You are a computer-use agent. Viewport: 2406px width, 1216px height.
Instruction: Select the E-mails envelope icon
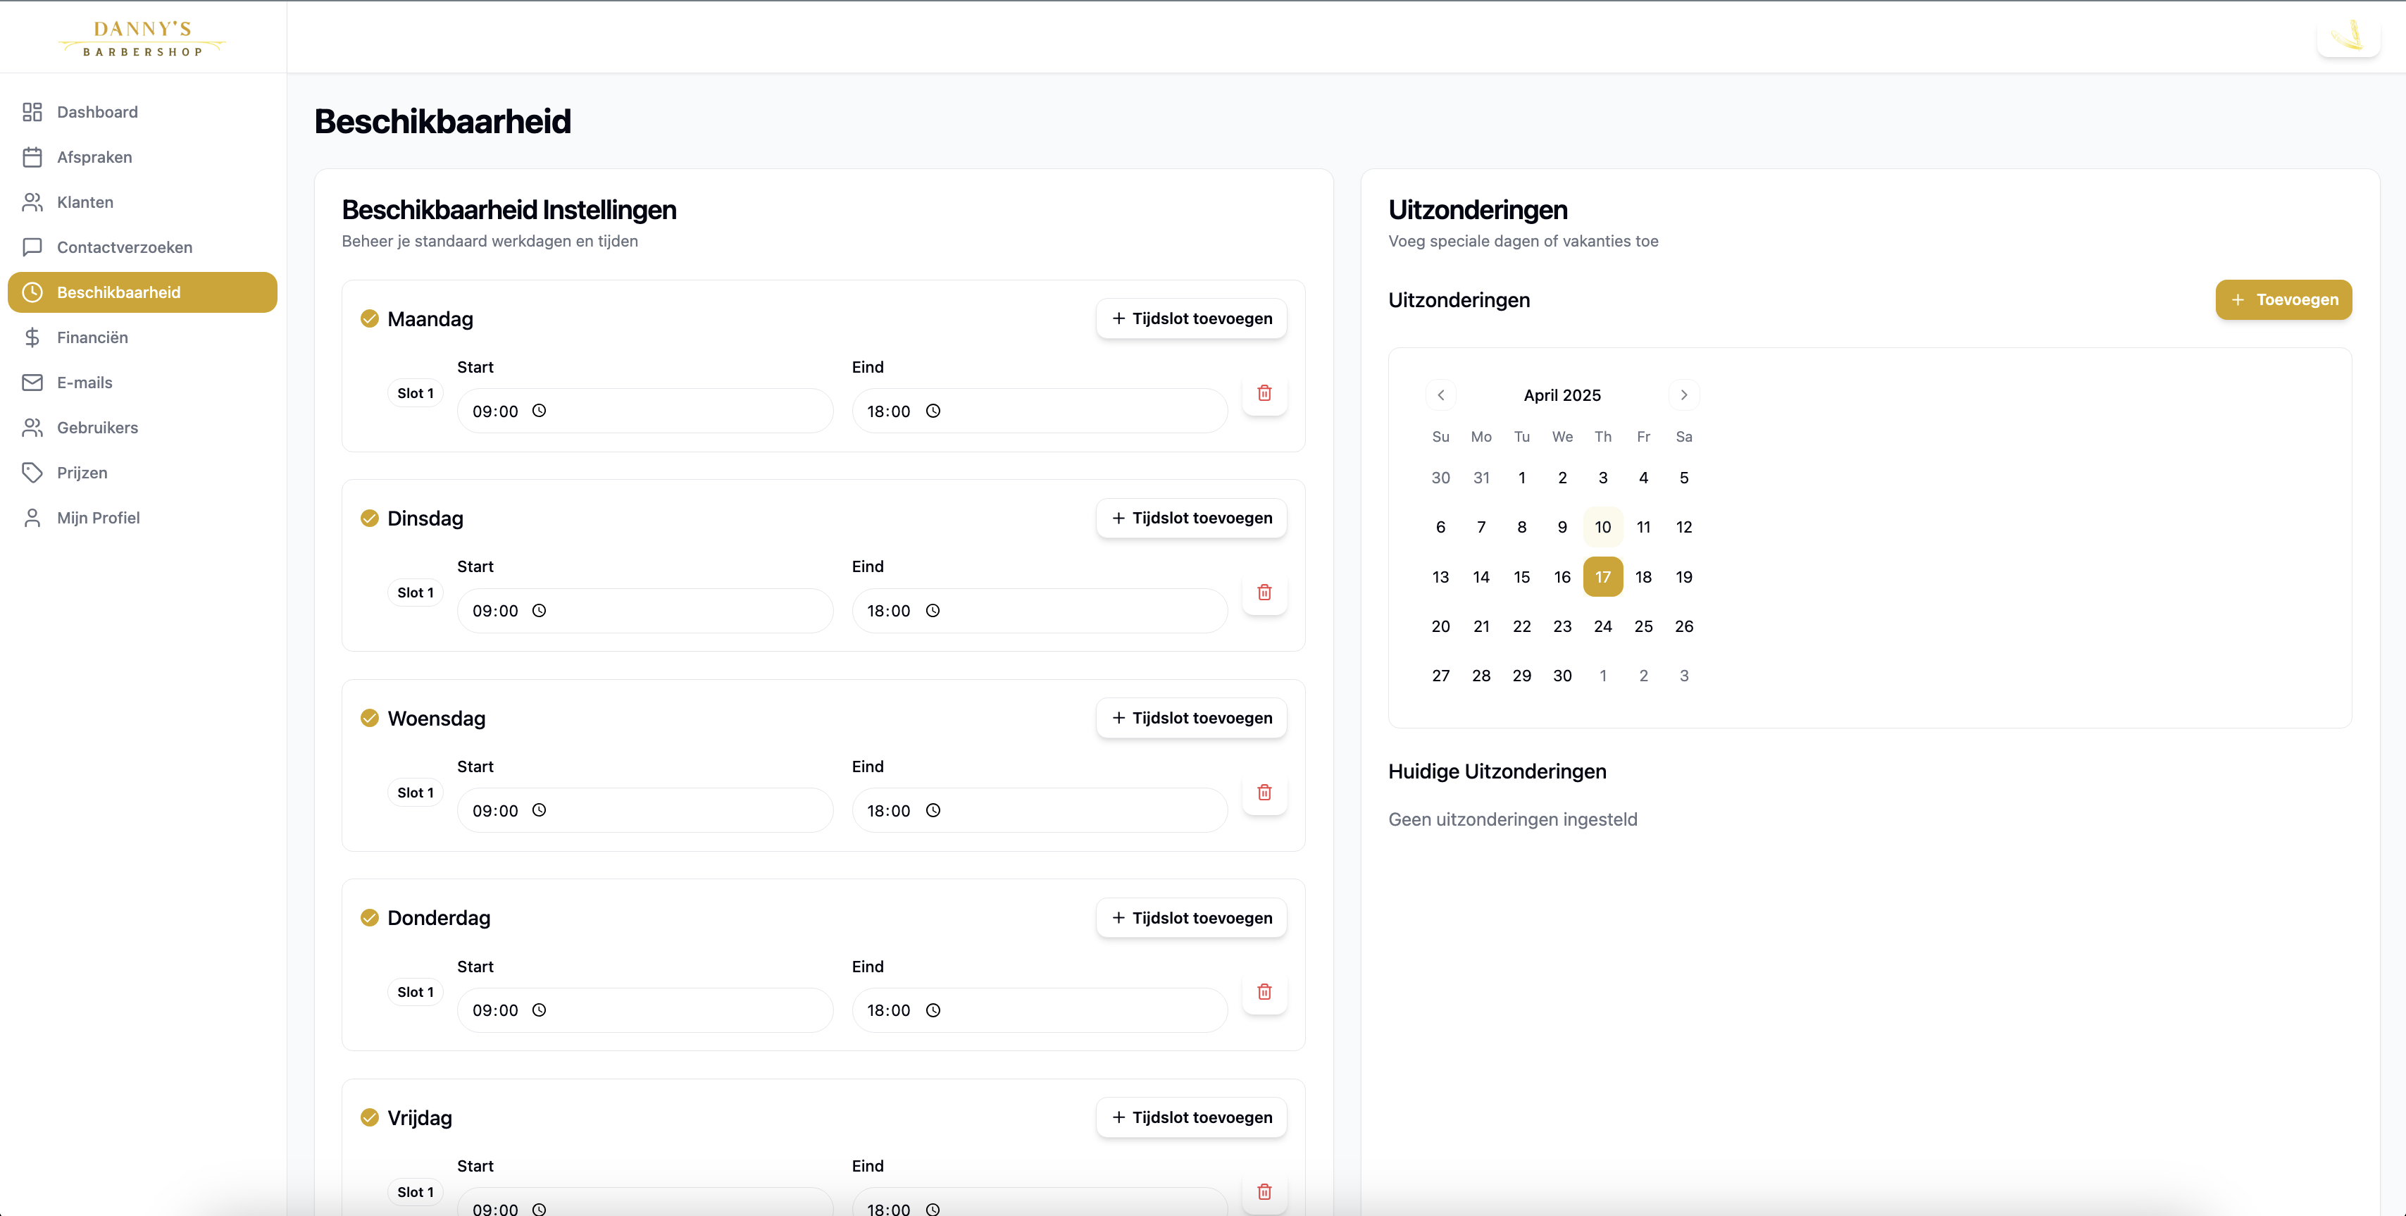pyautogui.click(x=32, y=382)
